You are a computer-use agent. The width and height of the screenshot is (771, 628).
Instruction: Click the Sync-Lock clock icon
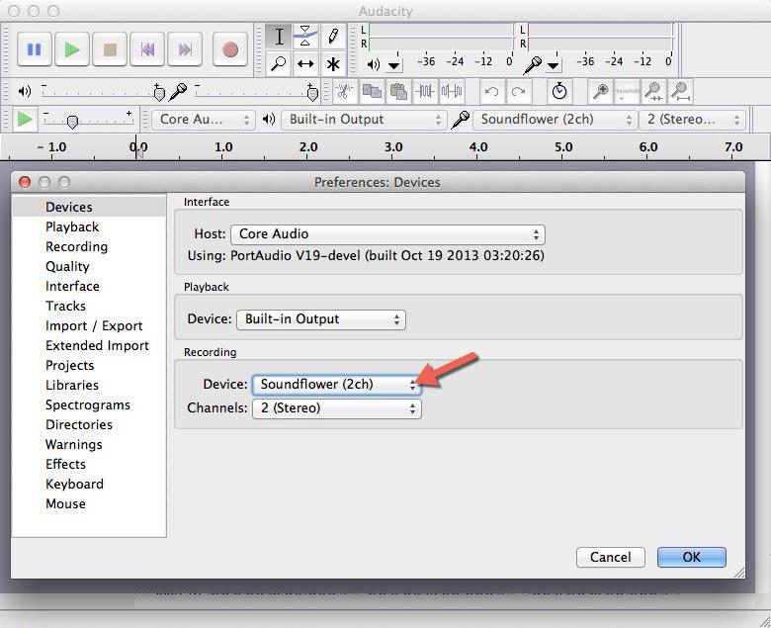pos(559,92)
